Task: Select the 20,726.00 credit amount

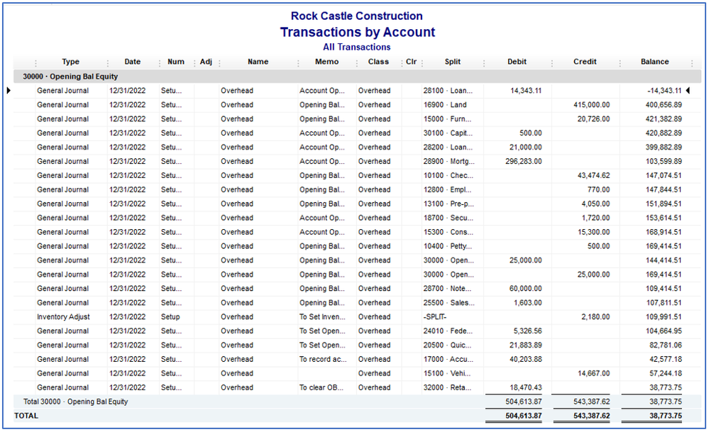Action: click(x=593, y=119)
